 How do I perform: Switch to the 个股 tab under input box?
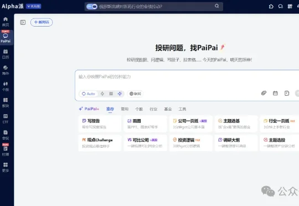coord(139,109)
